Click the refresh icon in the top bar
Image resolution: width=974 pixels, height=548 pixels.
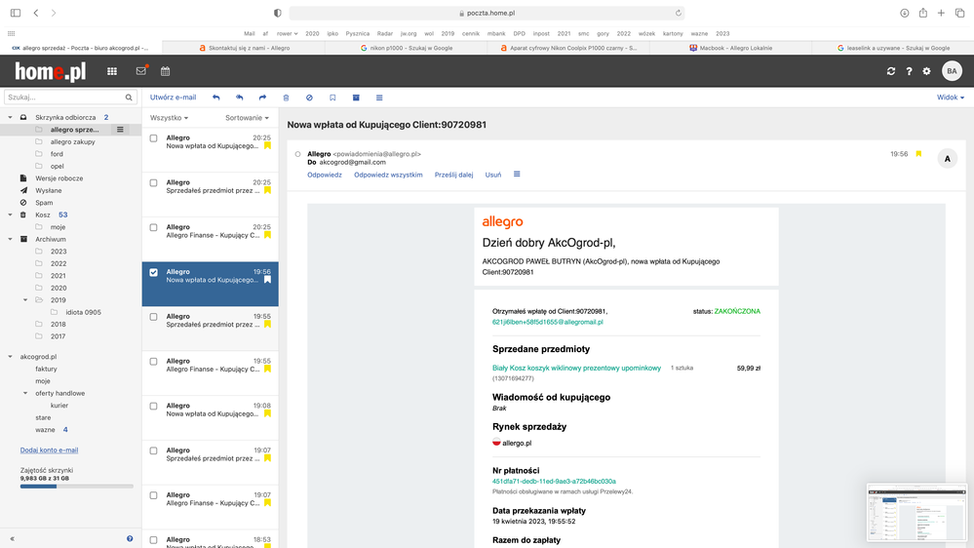(x=890, y=71)
